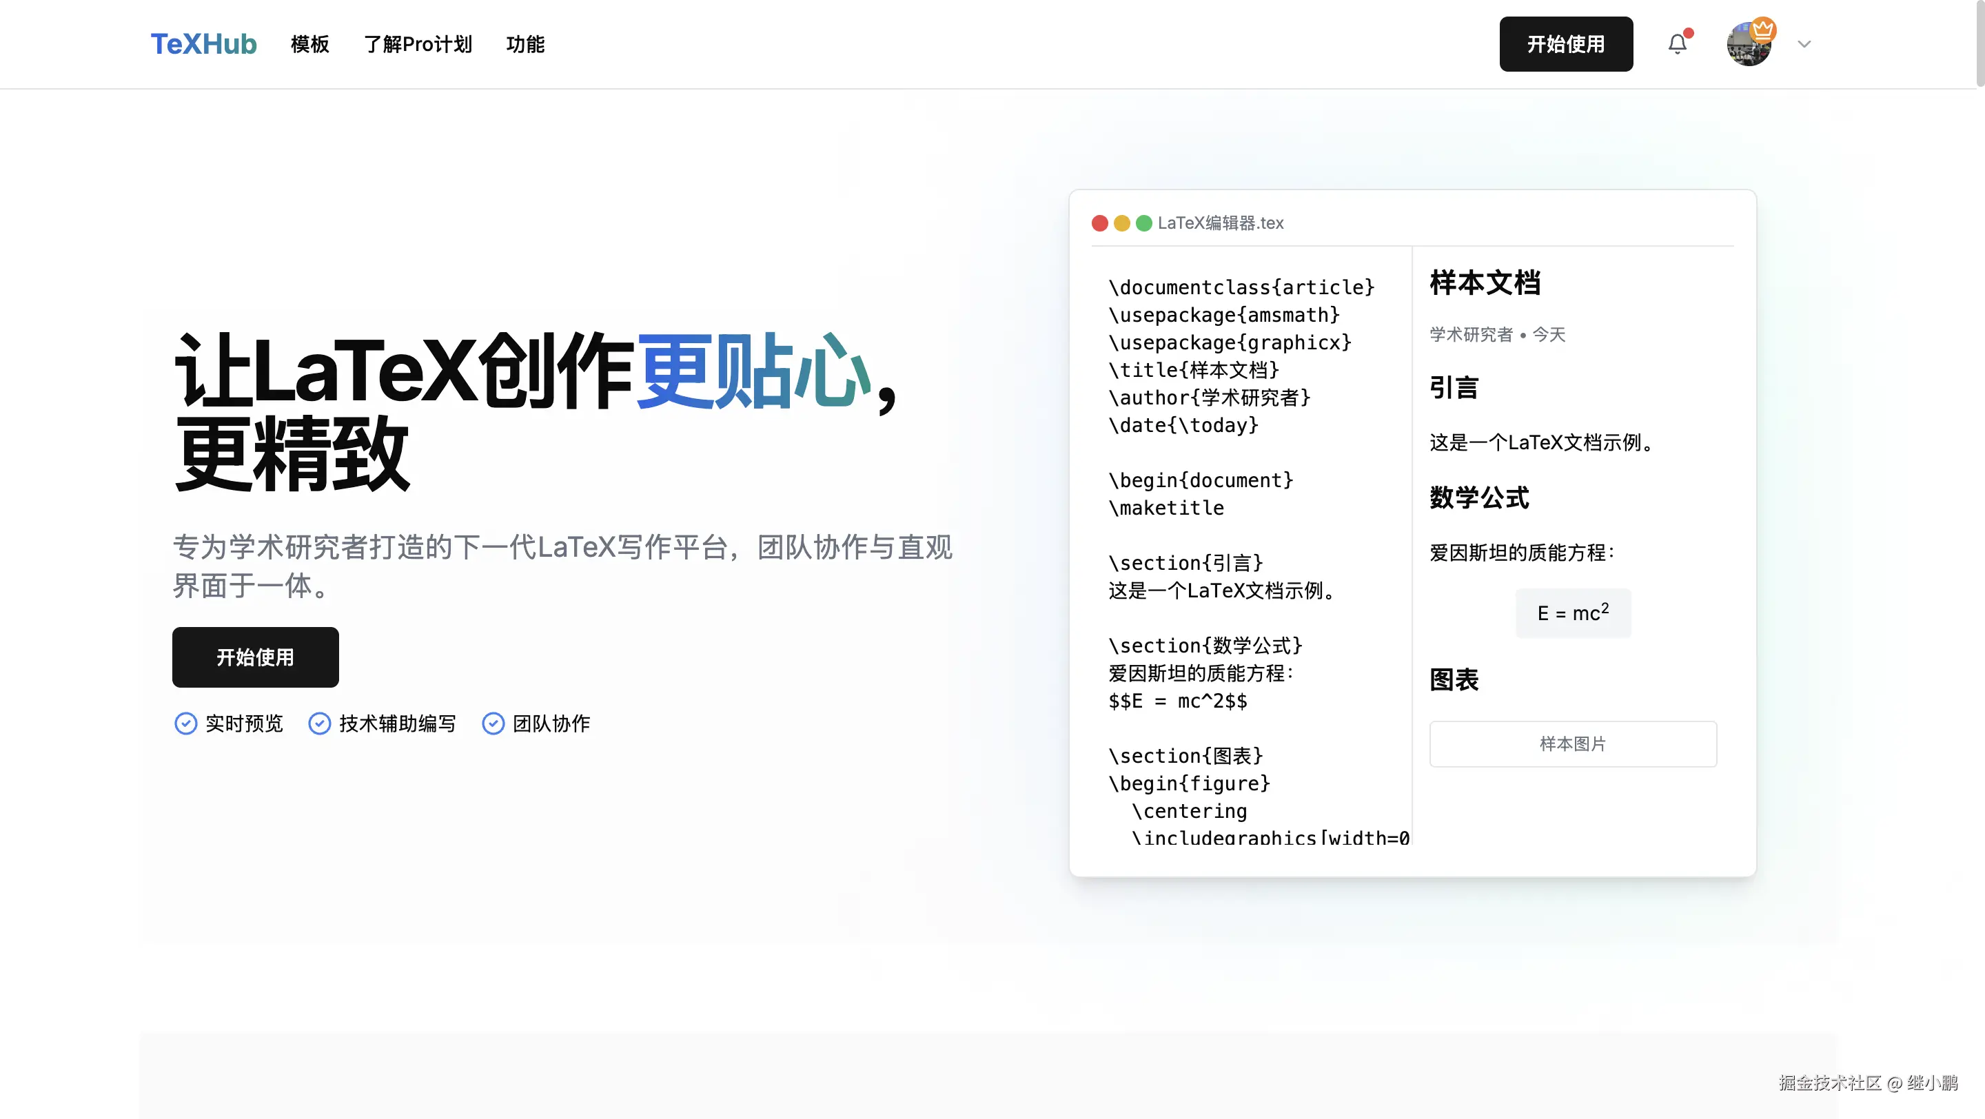The image size is (1985, 1119).
Task: Click the TeXHub logo
Action: pos(203,44)
